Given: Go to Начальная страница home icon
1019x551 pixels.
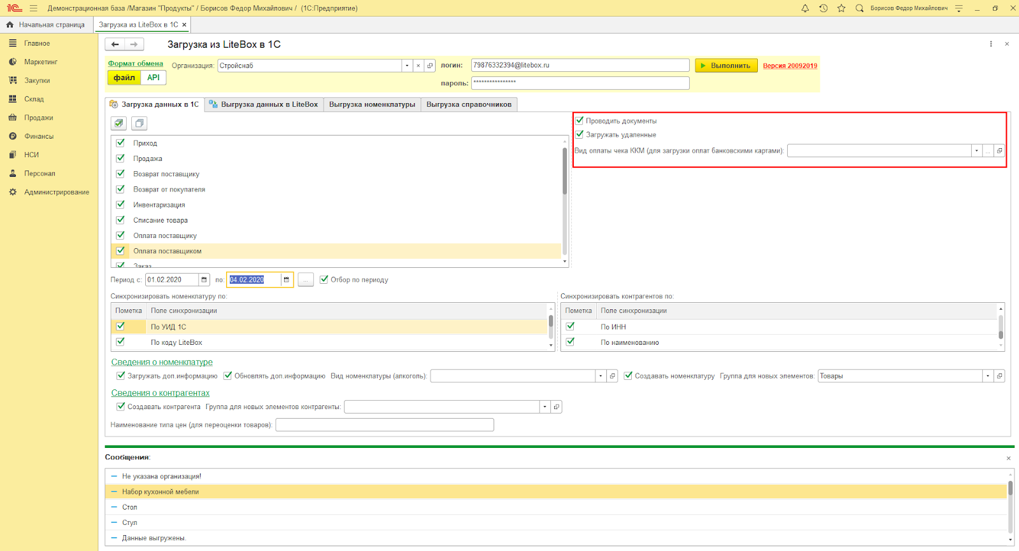Looking at the screenshot, I should click(x=10, y=25).
